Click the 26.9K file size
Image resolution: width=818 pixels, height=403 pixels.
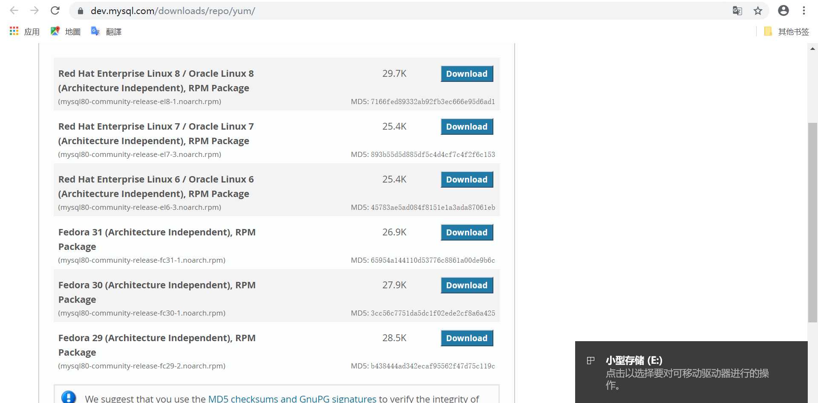pyautogui.click(x=394, y=232)
